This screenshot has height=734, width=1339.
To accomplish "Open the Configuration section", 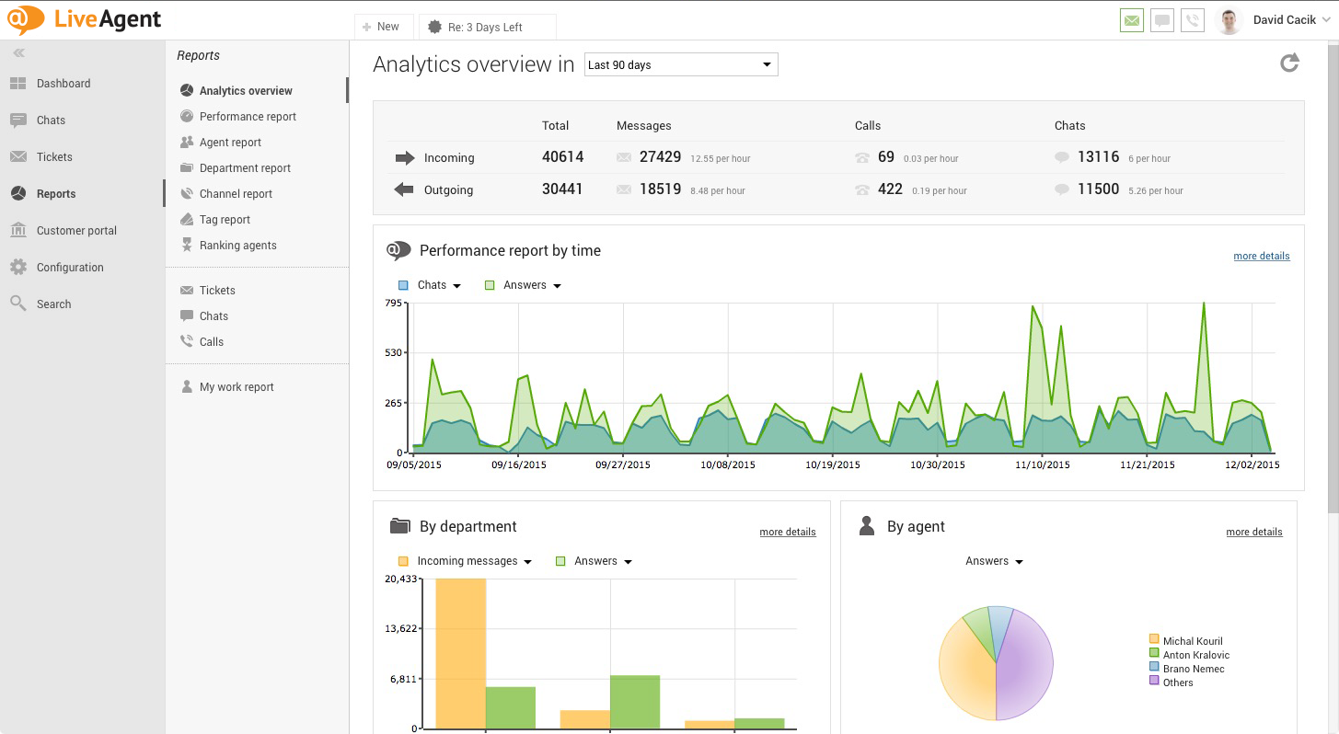I will pos(70,267).
